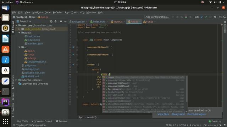This screenshot has width=227, height=127.
Task: Open the Event Log button
Action: pyautogui.click(x=215, y=121)
